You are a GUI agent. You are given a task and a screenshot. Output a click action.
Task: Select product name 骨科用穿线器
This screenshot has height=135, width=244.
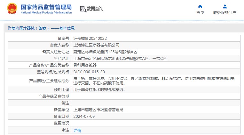click(x=85, y=65)
